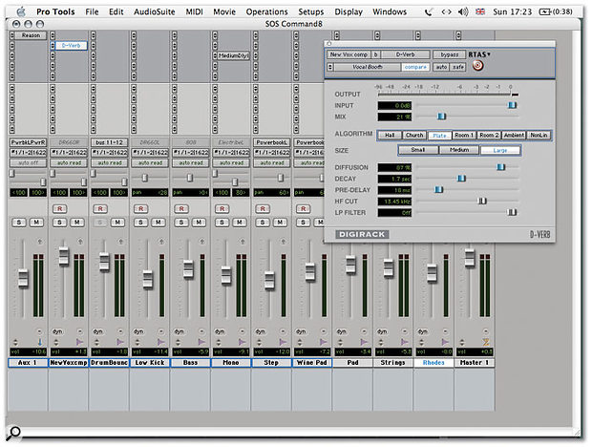Solo the Aux 1 track
592x447 pixels.
click(19, 223)
